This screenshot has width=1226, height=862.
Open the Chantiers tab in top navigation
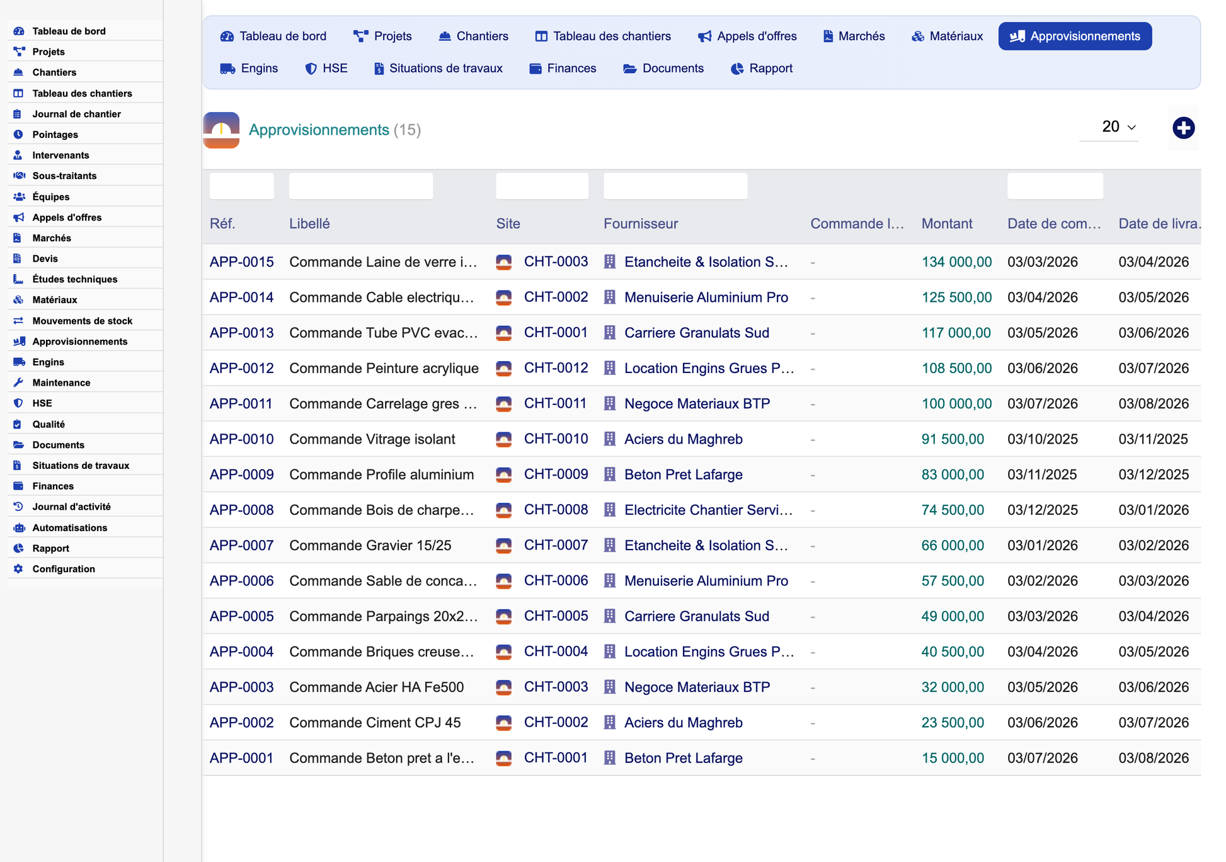click(473, 37)
